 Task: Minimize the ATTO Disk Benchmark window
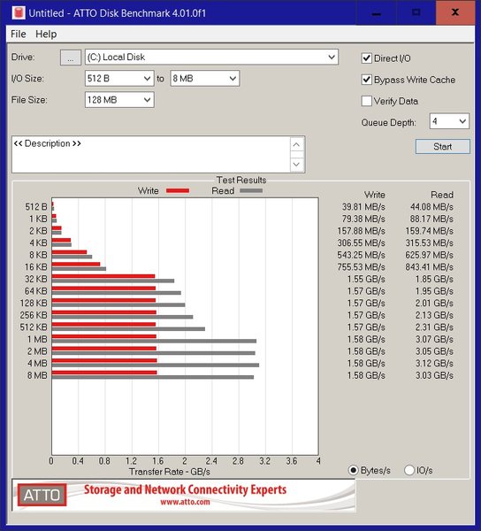[376, 13]
